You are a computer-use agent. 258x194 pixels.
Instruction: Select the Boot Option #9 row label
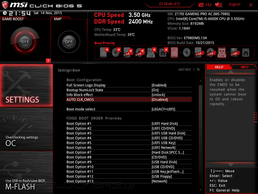coord(79,162)
